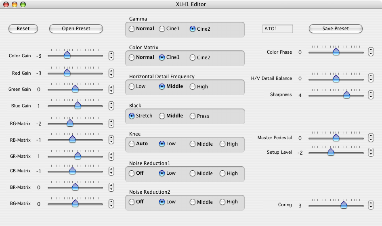Click the GB-Matrix slider thumb
This screenshot has width=382, height=226.
coord(72,170)
